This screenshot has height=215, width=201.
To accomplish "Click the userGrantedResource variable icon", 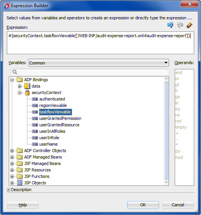I will [35, 125].
